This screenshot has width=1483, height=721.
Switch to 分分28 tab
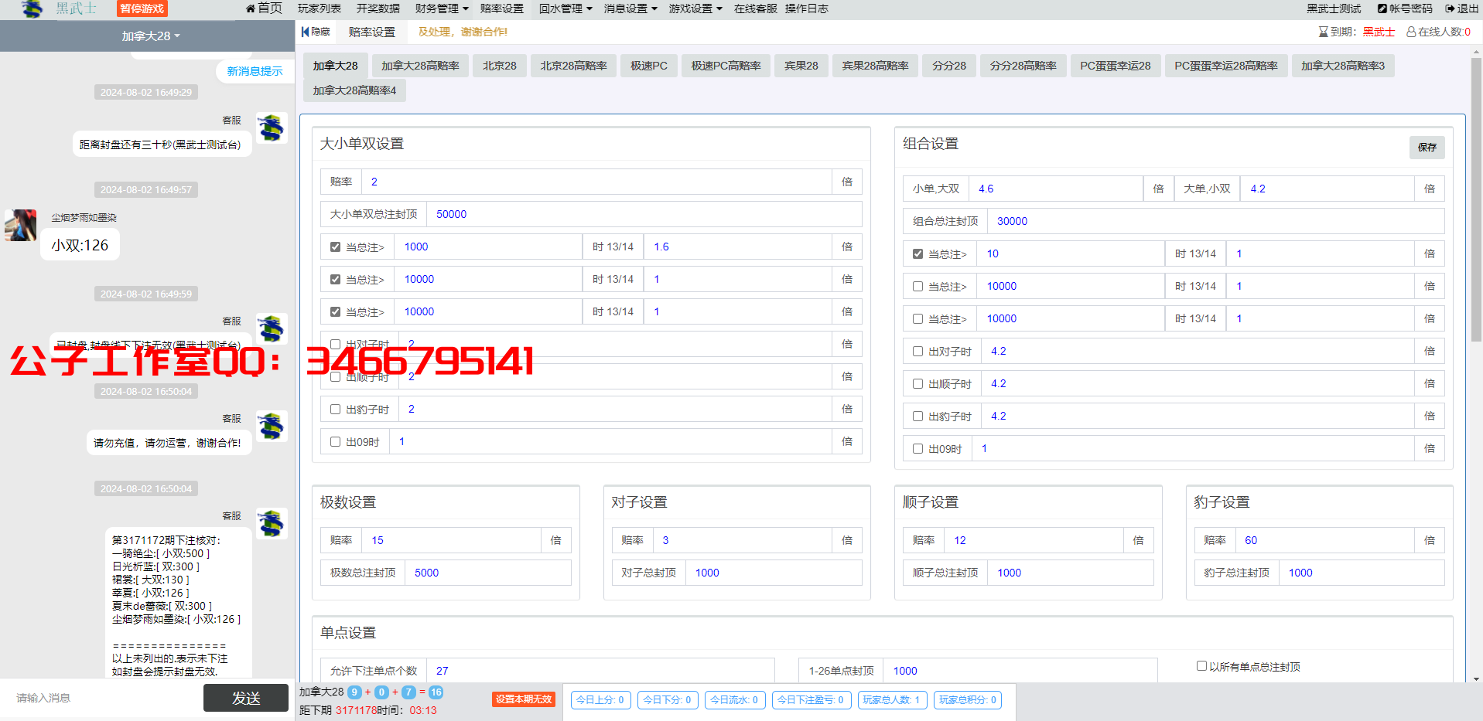(949, 66)
